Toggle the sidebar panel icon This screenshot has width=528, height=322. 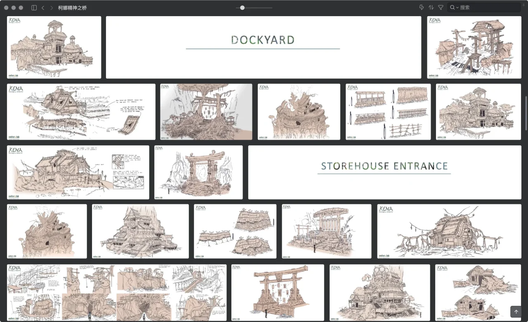(x=34, y=8)
